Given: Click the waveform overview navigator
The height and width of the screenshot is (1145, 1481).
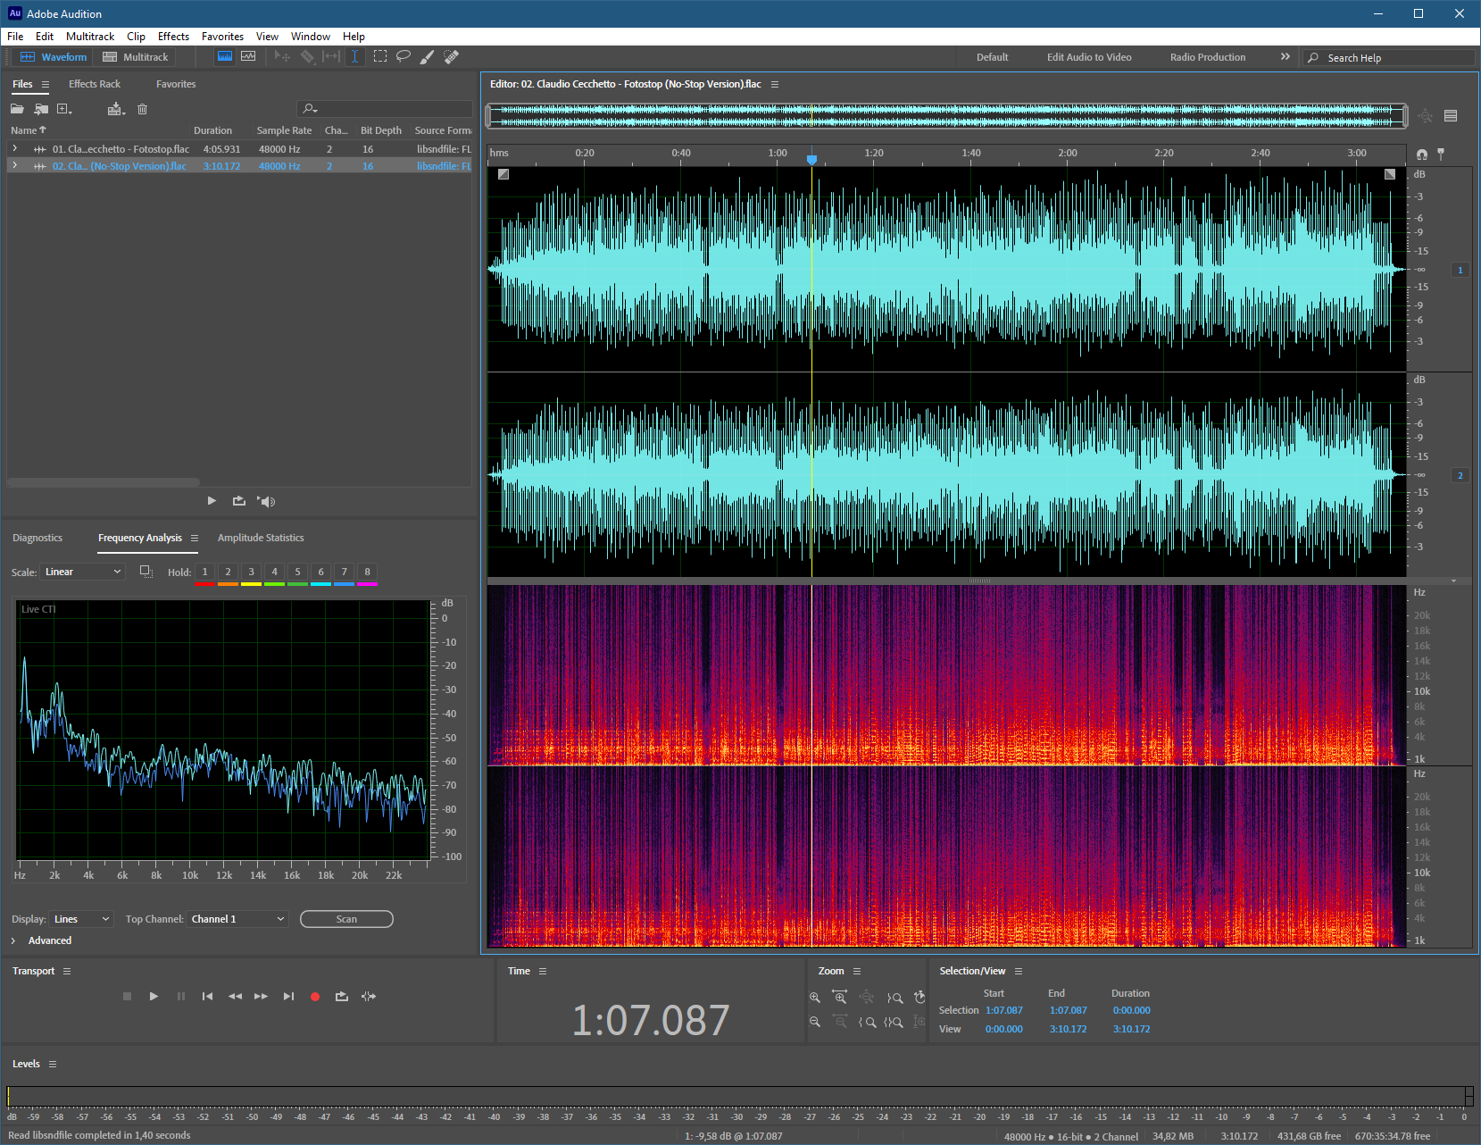Looking at the screenshot, I should point(946,115).
